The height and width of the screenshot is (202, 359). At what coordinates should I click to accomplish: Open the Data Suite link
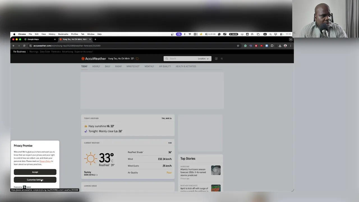[45, 52]
